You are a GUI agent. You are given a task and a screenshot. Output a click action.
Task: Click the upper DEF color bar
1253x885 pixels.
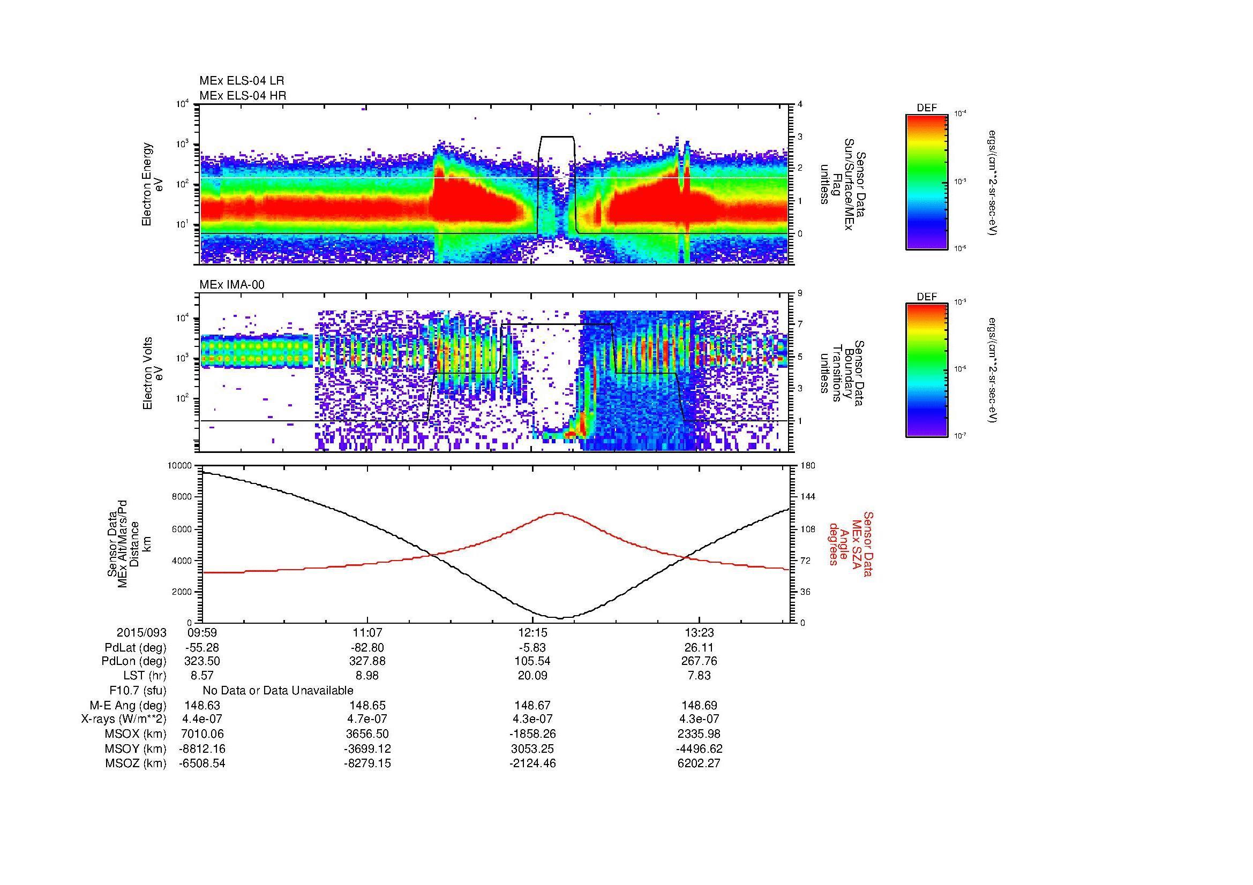(x=927, y=182)
